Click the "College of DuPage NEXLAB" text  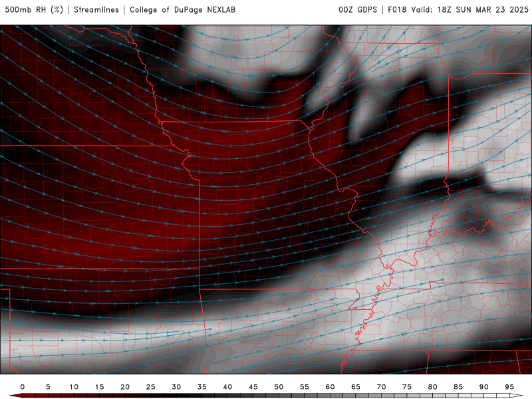coord(182,10)
